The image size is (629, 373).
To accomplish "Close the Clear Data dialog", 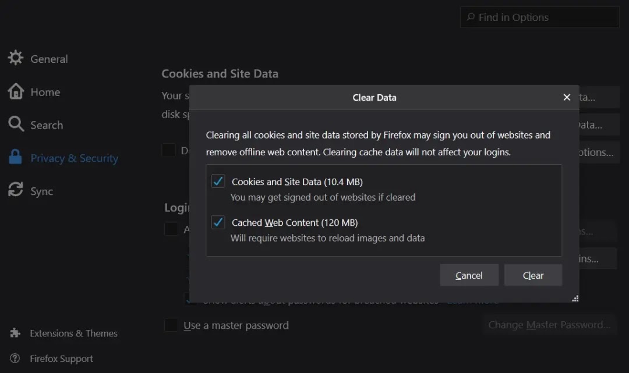I will coord(567,97).
